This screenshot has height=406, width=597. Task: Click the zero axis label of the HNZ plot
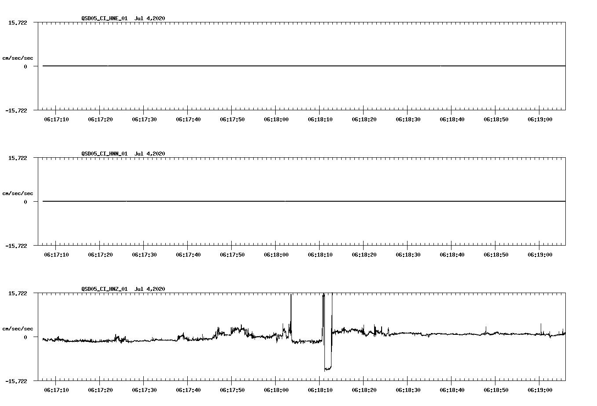pos(25,337)
